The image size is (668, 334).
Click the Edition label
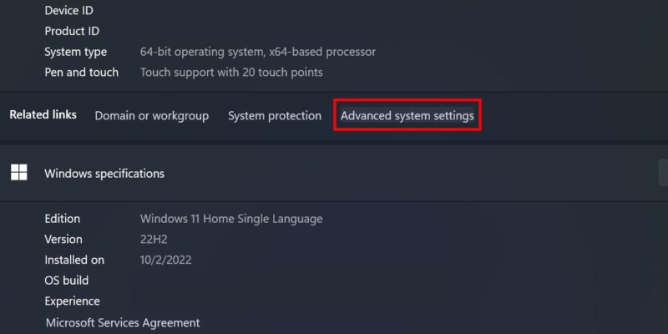tap(62, 219)
